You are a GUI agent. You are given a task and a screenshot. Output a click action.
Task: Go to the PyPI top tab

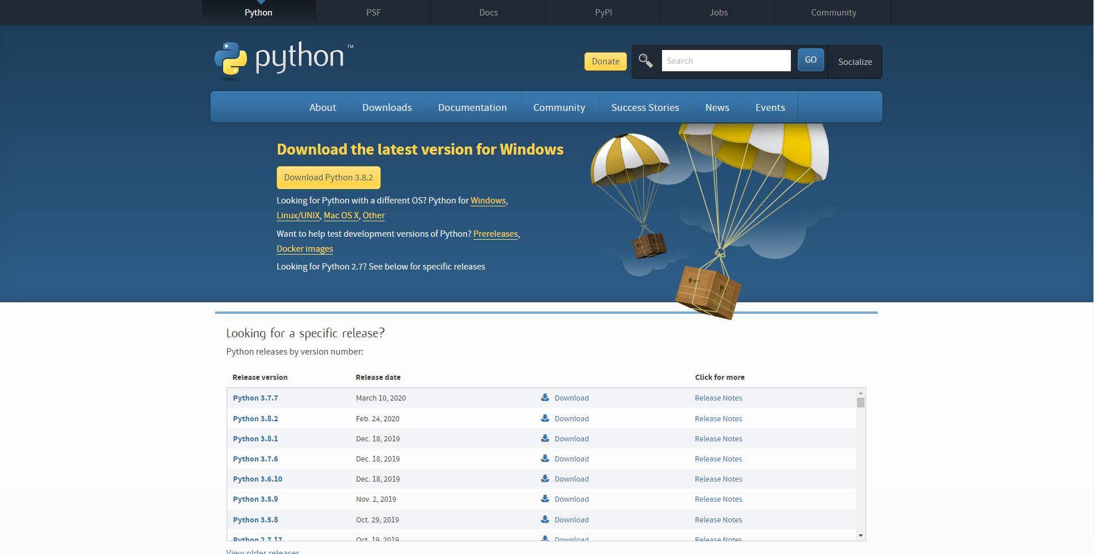[604, 12]
